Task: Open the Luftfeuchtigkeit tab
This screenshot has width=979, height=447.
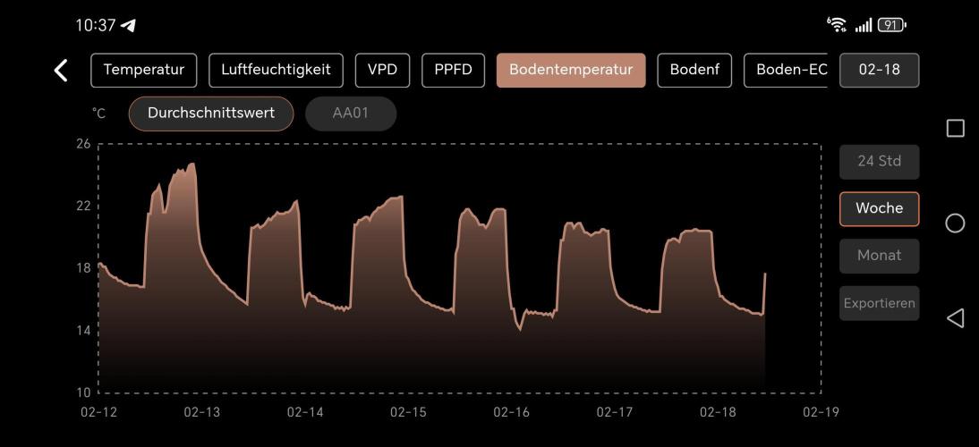Action: coord(276,70)
